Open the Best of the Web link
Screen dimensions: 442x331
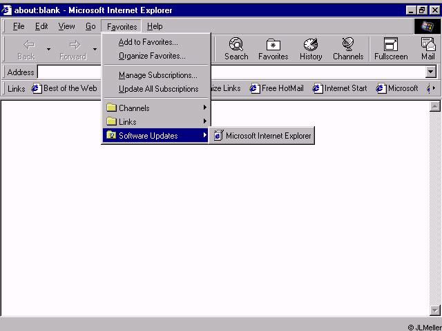[x=64, y=88]
